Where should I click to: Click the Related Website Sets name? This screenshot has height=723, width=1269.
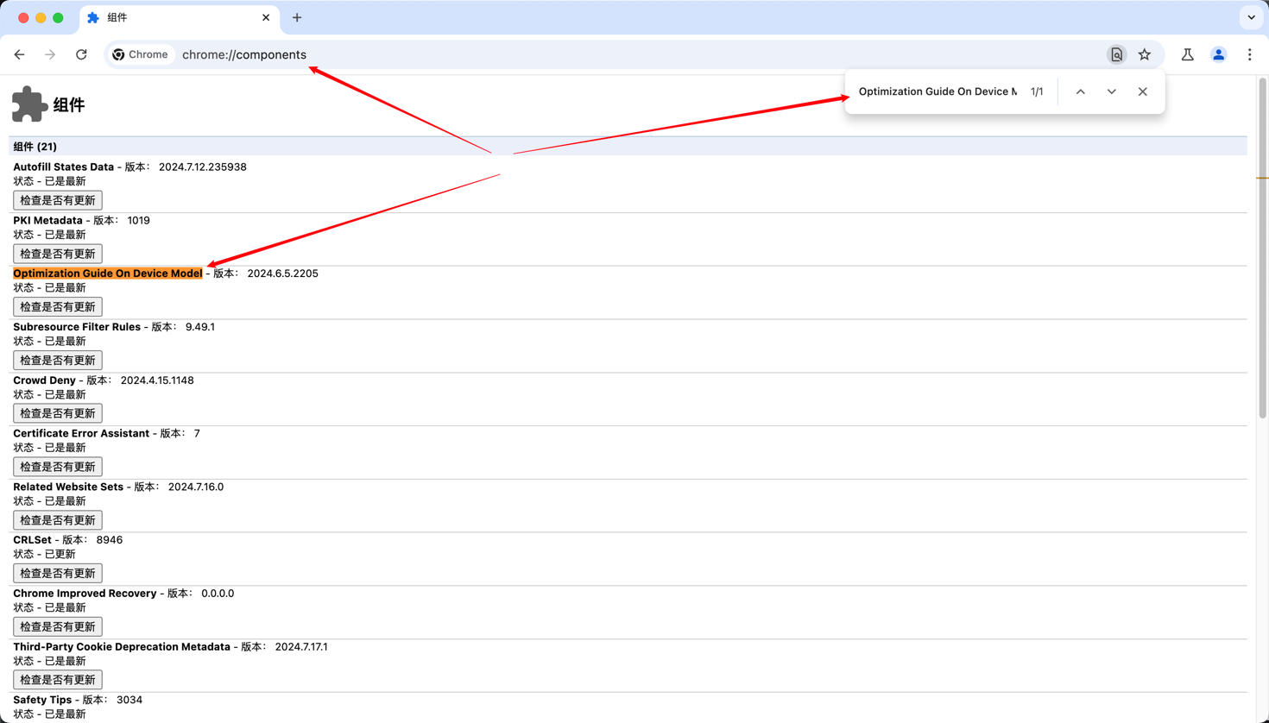coord(68,487)
